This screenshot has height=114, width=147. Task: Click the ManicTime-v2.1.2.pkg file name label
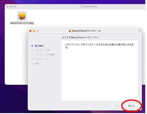pos(22,23)
